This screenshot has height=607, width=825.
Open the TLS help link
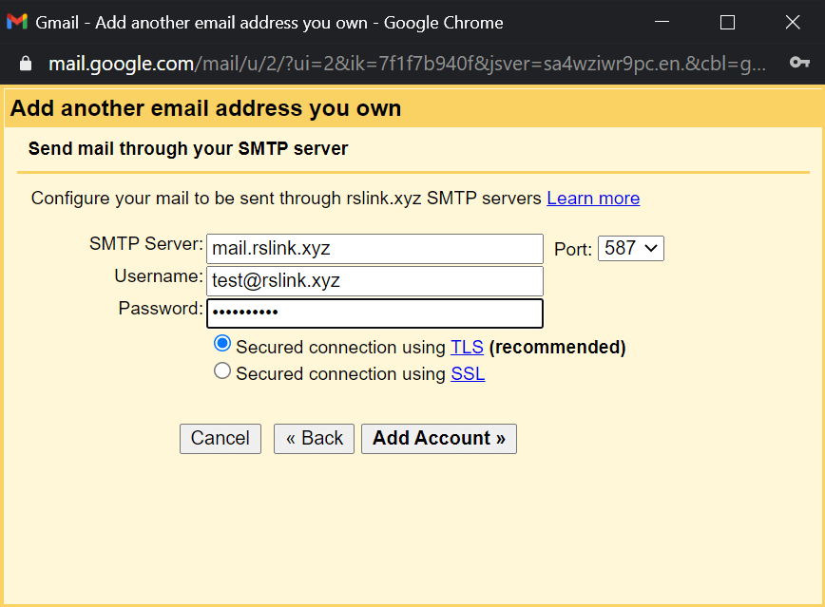point(468,347)
